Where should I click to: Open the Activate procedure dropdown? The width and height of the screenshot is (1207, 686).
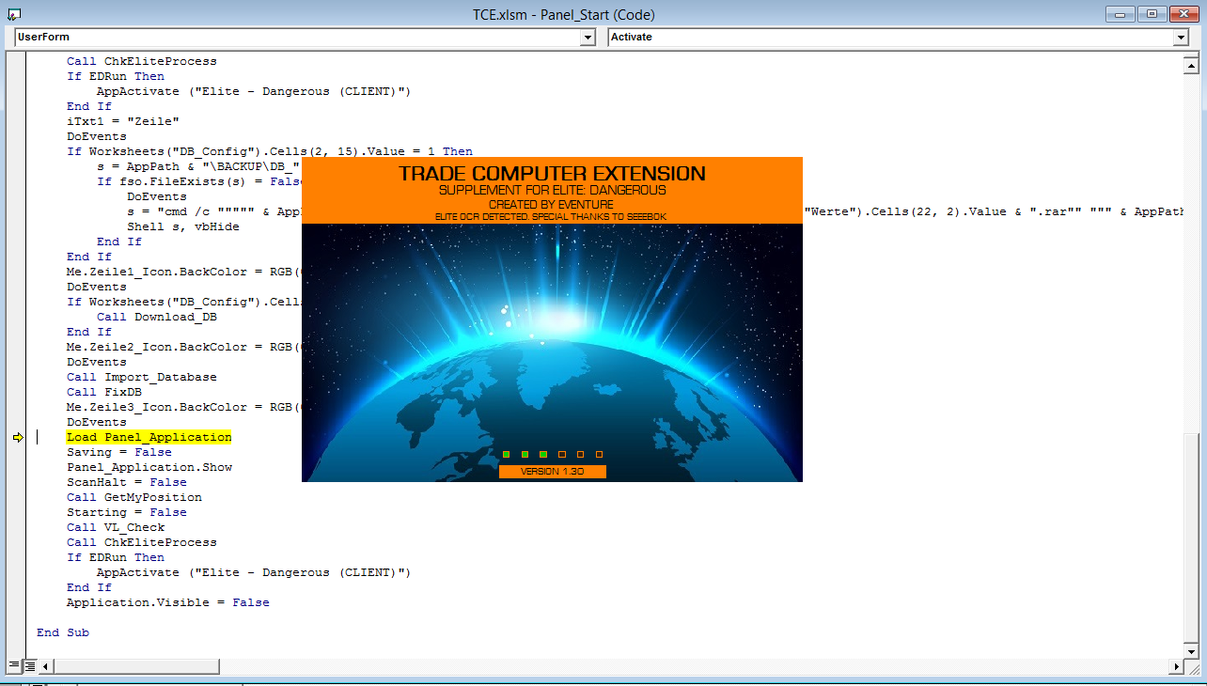[1182, 37]
